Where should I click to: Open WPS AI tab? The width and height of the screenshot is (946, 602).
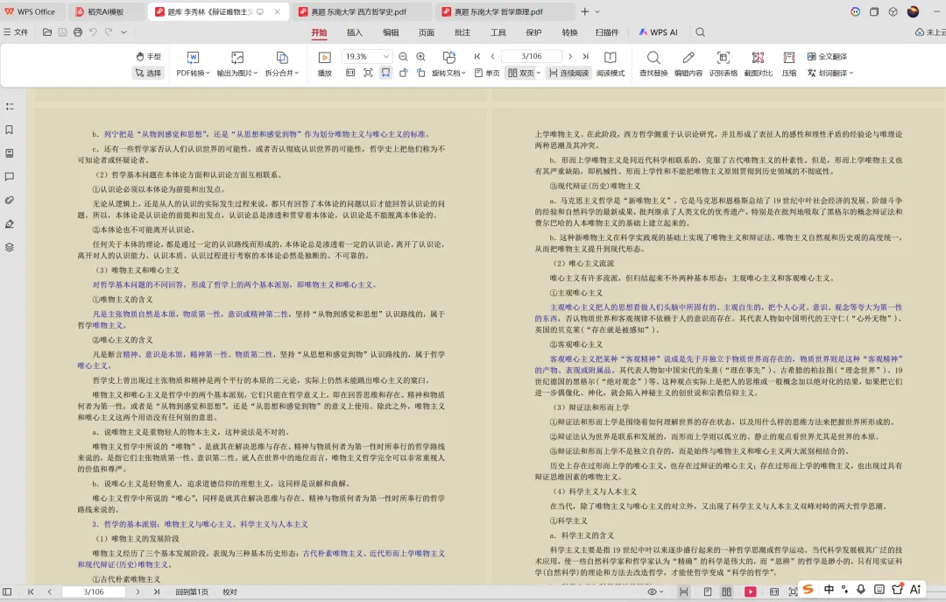click(658, 32)
